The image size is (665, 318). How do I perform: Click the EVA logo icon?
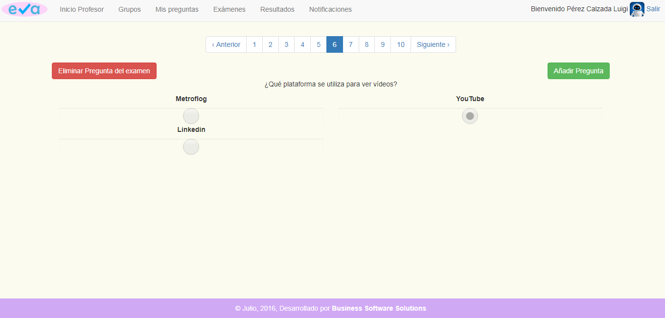[24, 9]
